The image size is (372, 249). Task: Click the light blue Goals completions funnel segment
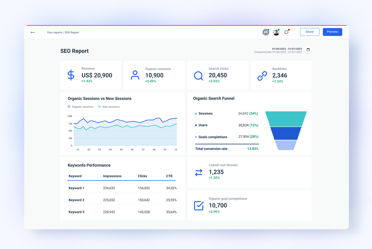(286, 145)
